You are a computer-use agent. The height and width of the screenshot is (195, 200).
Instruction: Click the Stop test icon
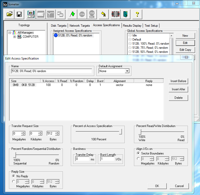[x=82, y=14]
